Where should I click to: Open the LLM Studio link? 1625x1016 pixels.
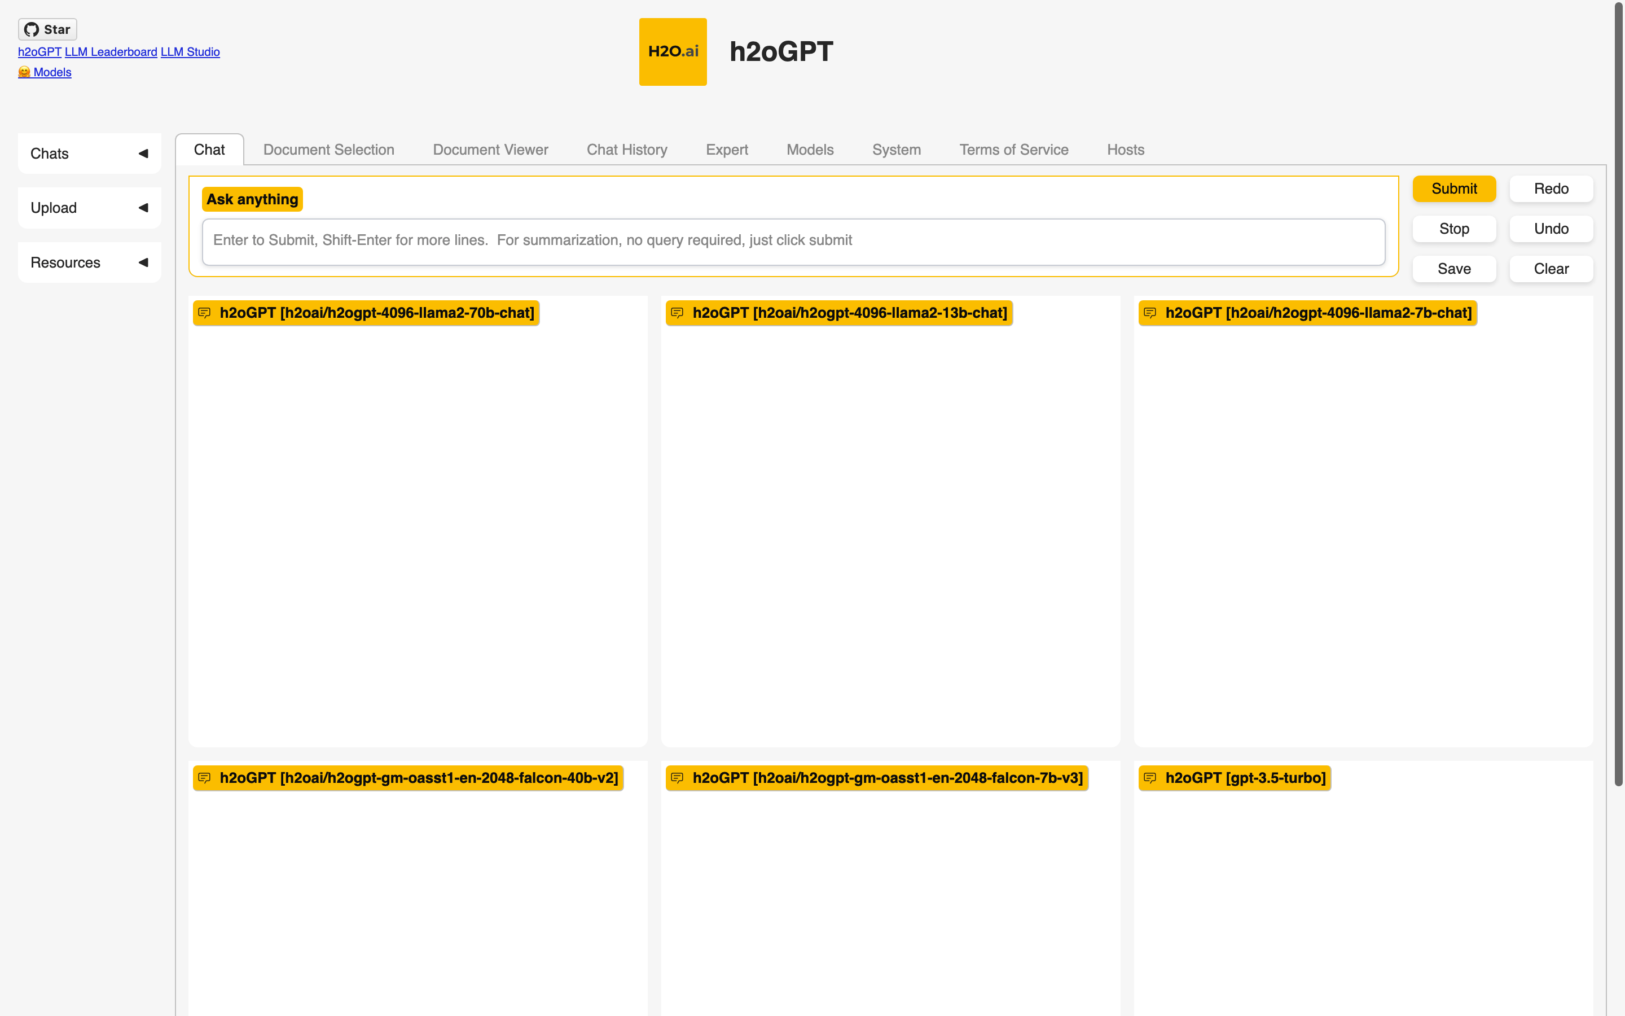(x=190, y=52)
